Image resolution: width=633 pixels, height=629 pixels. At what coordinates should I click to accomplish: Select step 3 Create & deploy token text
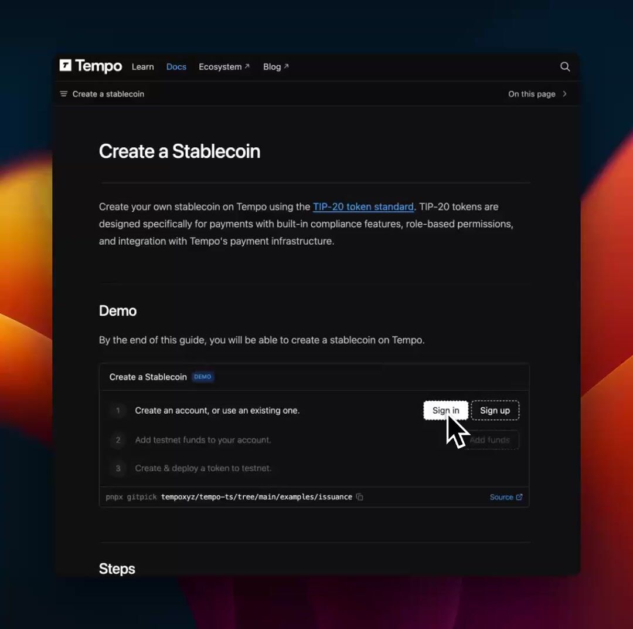pyautogui.click(x=203, y=468)
